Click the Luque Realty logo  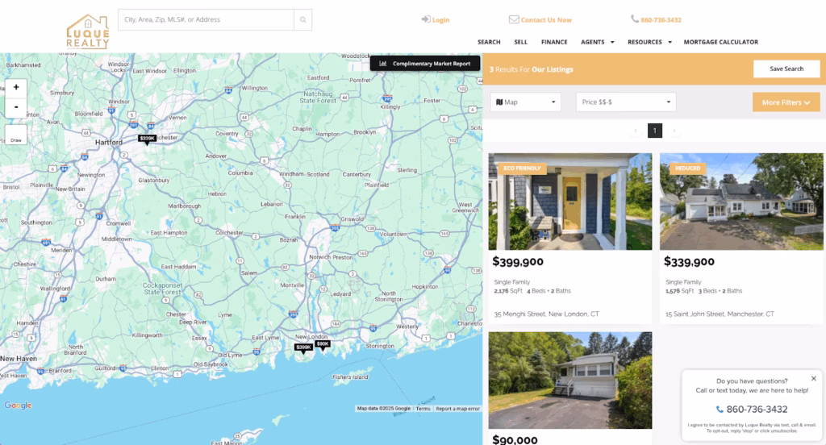(88, 31)
